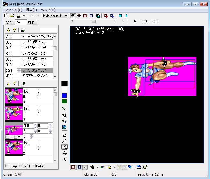Move frame up in the frame list toolbar
The image size is (210, 179).
coord(14,84)
